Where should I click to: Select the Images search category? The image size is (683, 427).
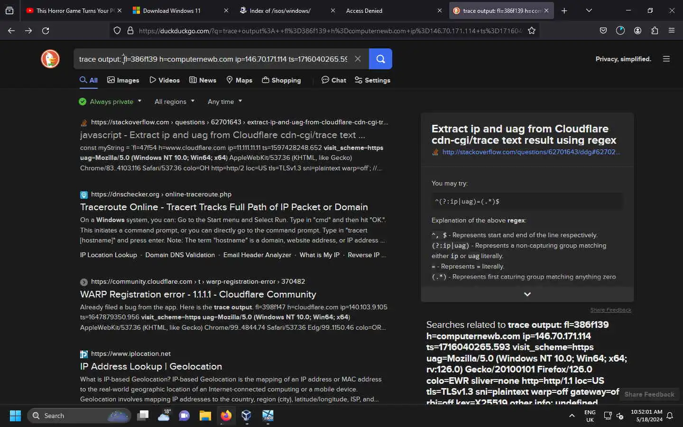click(x=123, y=80)
